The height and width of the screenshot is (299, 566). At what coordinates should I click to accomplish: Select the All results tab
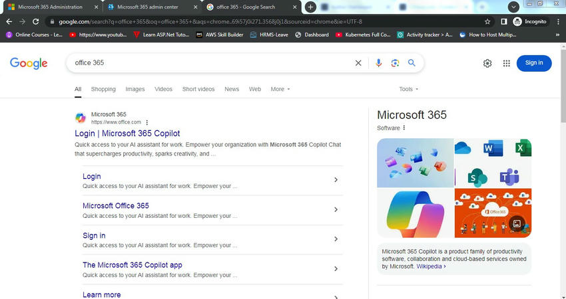coord(78,89)
